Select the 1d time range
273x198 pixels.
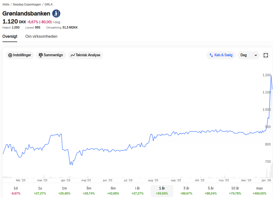[x=16, y=191]
